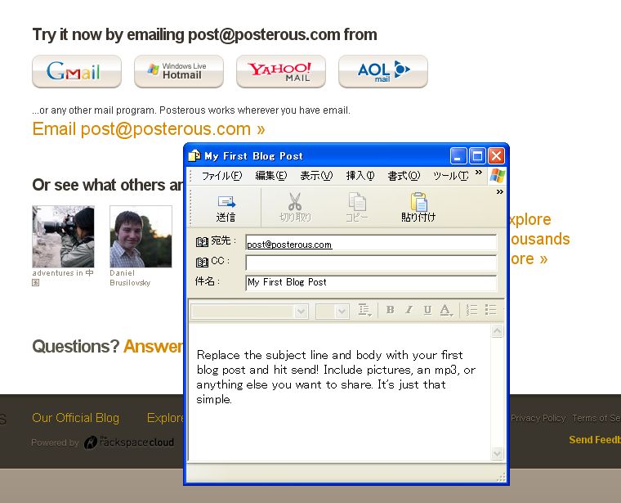Open the address book icon beside 宛先
The width and height of the screenshot is (621, 503).
pos(202,242)
